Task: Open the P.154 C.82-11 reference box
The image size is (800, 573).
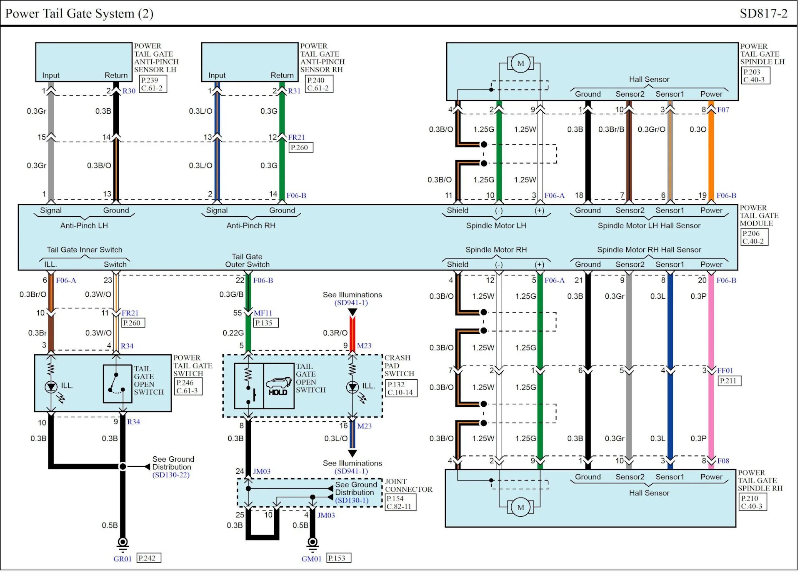Action: coord(400,502)
